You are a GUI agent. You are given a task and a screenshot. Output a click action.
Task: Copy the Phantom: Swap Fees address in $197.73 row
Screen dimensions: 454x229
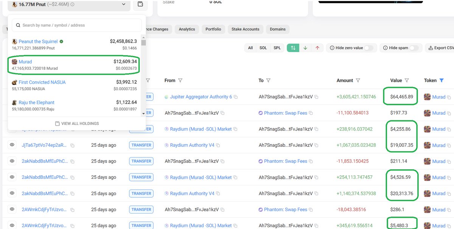coord(311,113)
